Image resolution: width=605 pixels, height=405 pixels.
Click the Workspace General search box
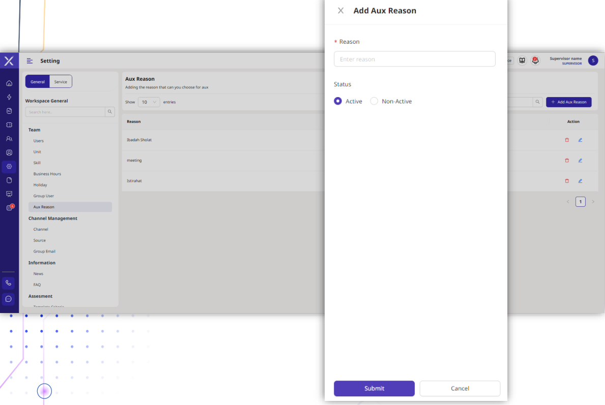click(65, 112)
